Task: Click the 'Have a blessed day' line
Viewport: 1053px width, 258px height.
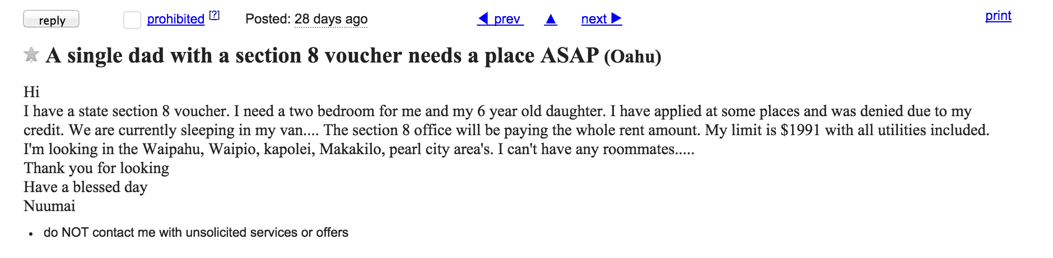Action: pos(86,187)
